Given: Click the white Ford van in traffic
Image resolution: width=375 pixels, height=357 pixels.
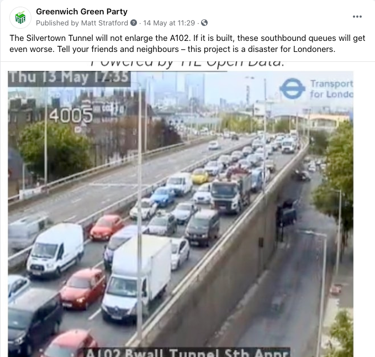Looking at the screenshot, I should click(x=56, y=250).
